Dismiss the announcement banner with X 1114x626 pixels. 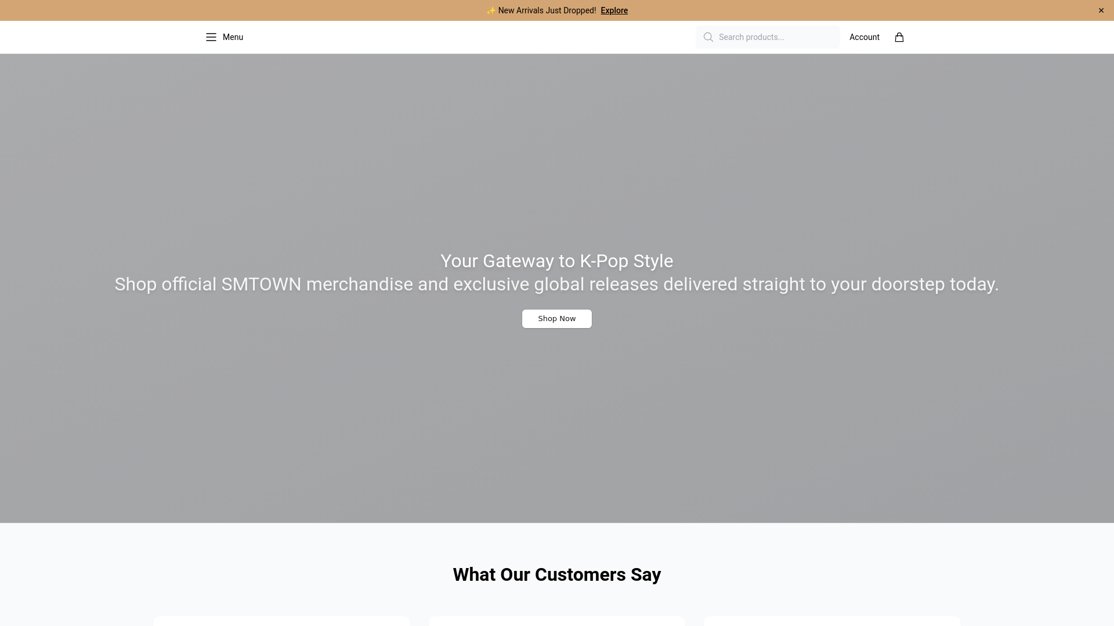pyautogui.click(x=1101, y=10)
